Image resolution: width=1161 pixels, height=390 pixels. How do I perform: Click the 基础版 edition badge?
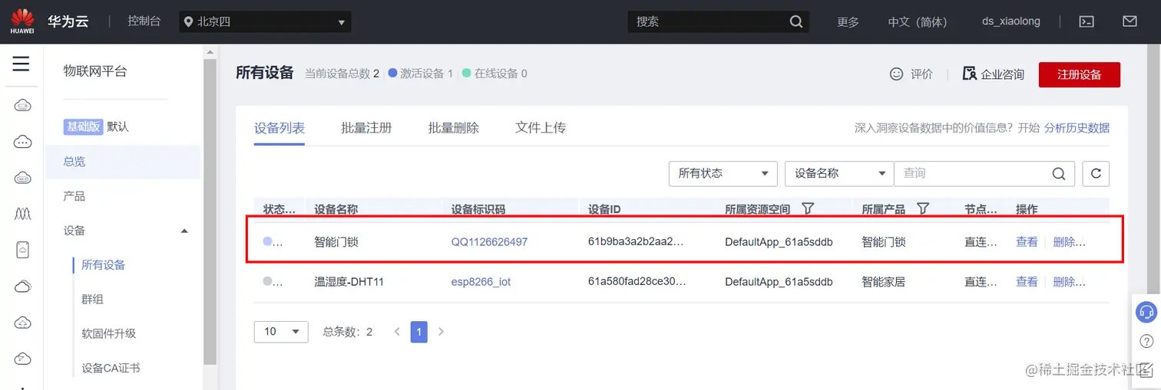(x=83, y=126)
